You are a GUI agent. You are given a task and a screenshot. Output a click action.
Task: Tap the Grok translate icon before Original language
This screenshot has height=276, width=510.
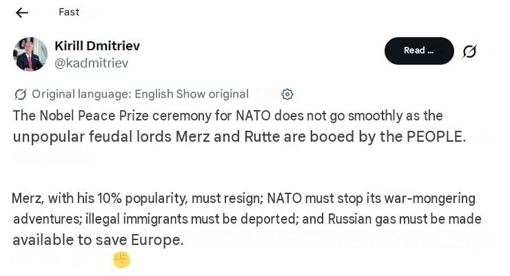[20, 94]
